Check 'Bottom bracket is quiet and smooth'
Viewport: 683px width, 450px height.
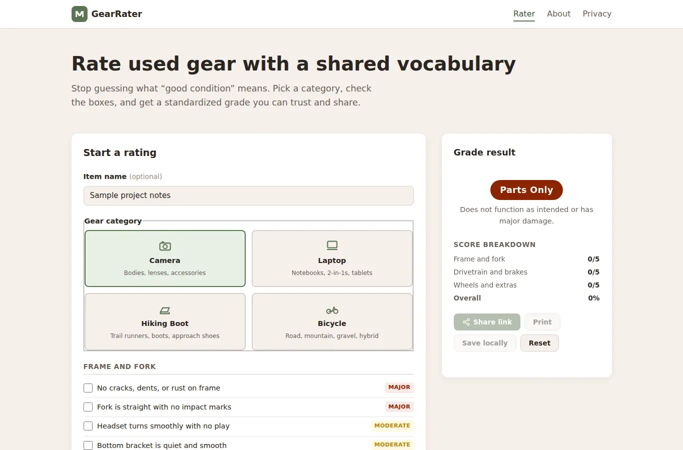point(88,445)
